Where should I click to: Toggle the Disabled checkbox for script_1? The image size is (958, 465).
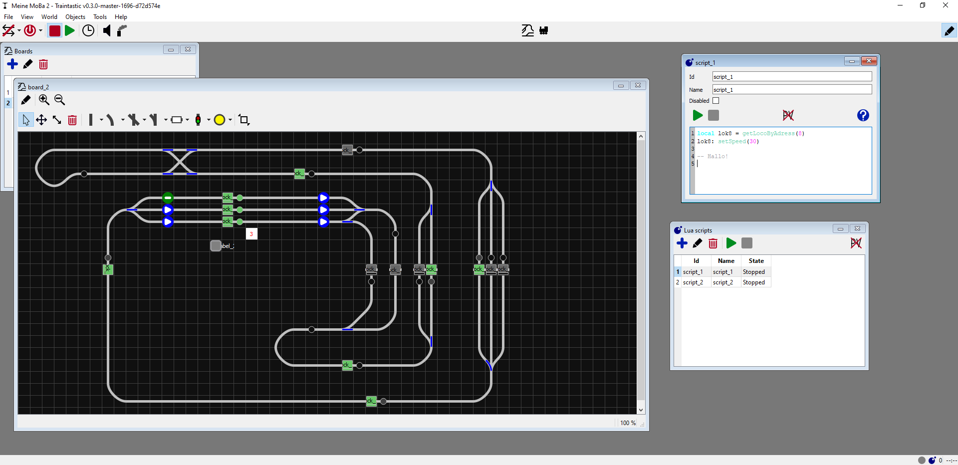716,101
